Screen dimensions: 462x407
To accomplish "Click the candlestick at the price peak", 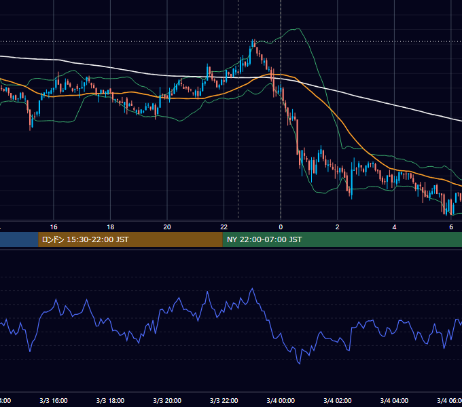I will point(253,43).
